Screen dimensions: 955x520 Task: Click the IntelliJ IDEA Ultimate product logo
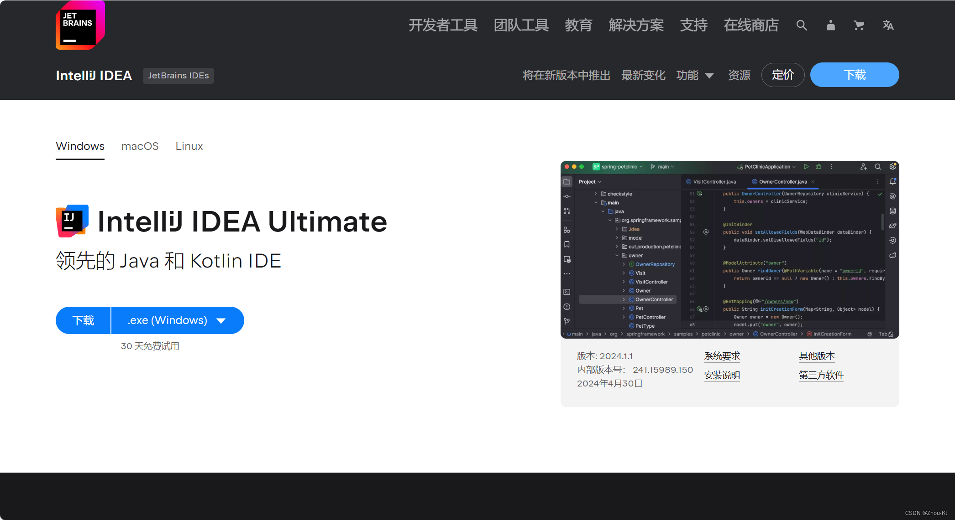(x=72, y=221)
